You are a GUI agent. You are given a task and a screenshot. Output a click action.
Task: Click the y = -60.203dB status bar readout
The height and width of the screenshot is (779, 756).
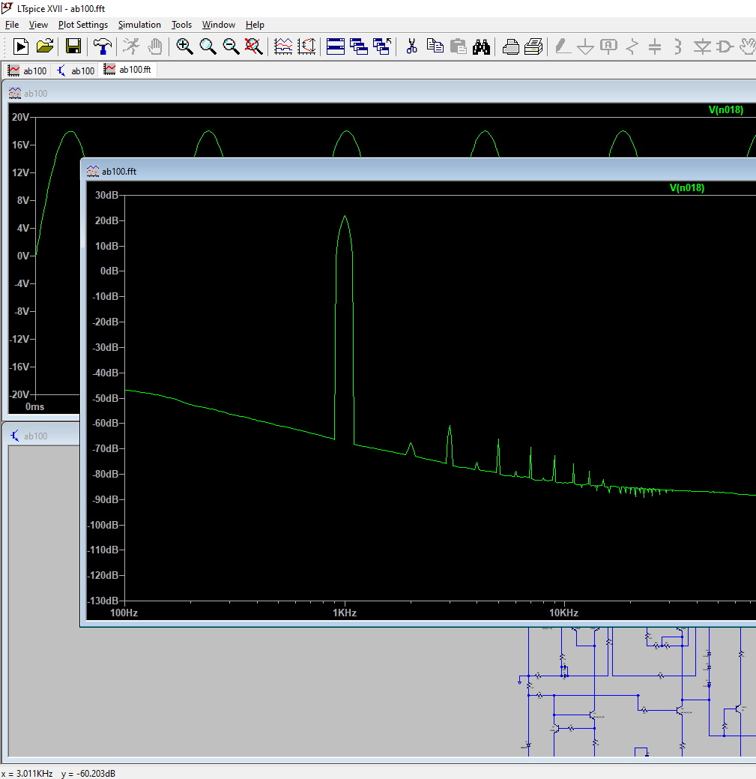click(88, 774)
